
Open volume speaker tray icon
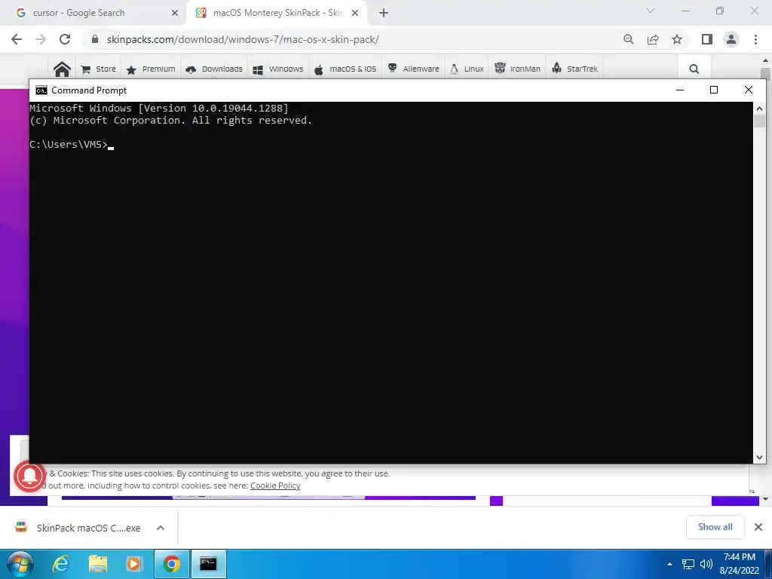[706, 564]
